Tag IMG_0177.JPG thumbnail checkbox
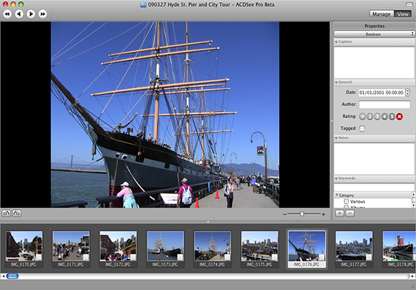416x290 pixels. coord(369,257)
